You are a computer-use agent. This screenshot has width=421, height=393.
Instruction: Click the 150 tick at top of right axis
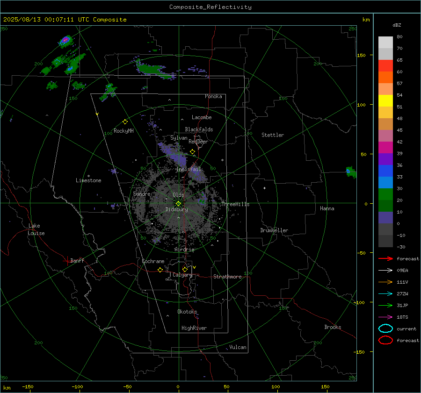361,55
